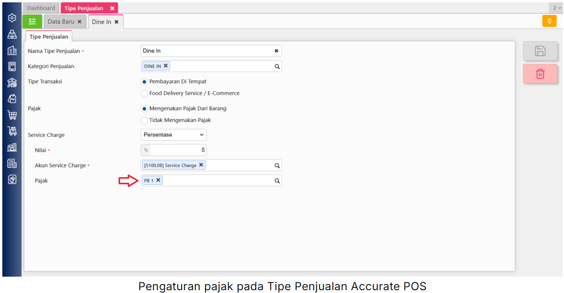Click the red trash delete icon

click(540, 74)
